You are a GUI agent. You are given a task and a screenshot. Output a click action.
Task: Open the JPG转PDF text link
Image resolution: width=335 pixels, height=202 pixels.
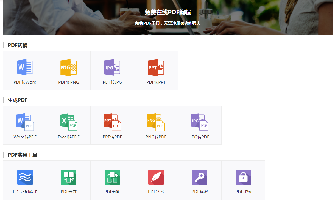200,137
